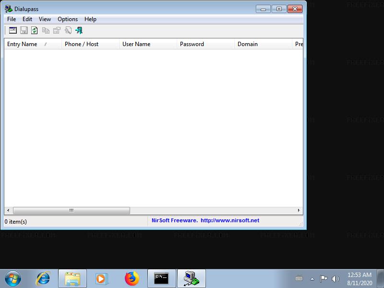This screenshot has width=384, height=288.
Task: Open Windows Media Player from taskbar
Action: coord(101,279)
